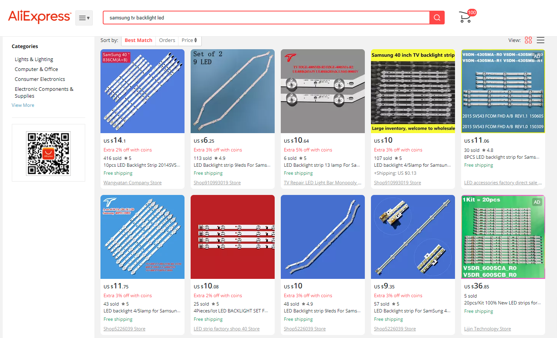Click the AliExpress app QR code
This screenshot has height=338, width=557.
[x=48, y=153]
